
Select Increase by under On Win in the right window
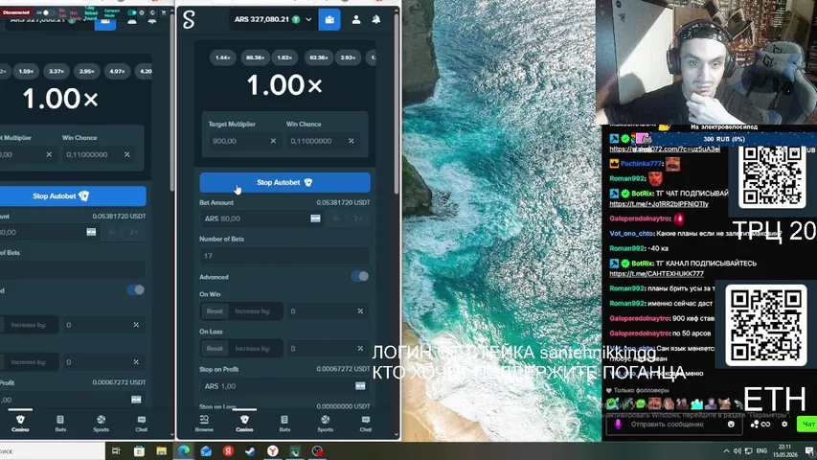(253, 311)
